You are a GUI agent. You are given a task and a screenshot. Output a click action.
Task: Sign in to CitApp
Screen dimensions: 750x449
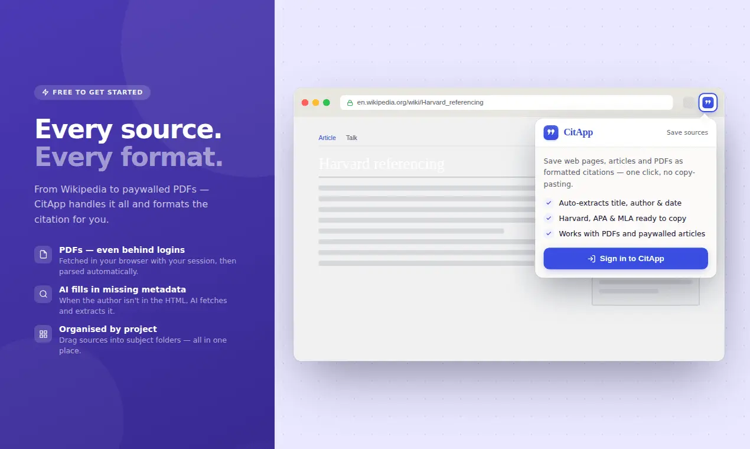pos(625,258)
